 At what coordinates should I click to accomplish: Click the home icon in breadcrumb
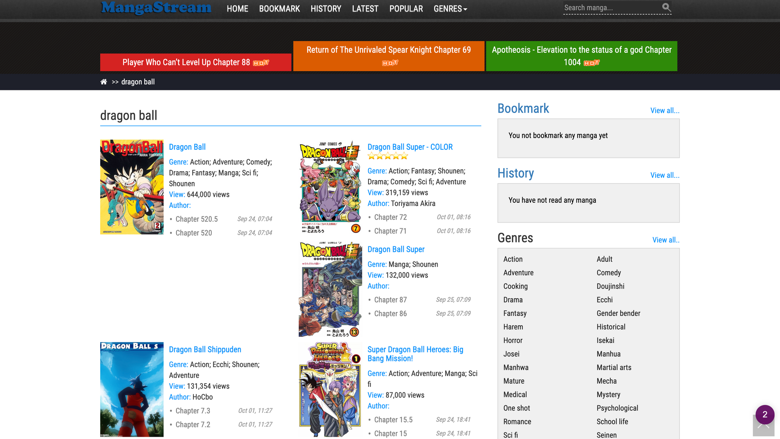tap(104, 82)
